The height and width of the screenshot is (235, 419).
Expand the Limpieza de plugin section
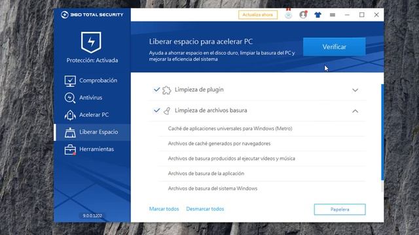pyautogui.click(x=355, y=90)
